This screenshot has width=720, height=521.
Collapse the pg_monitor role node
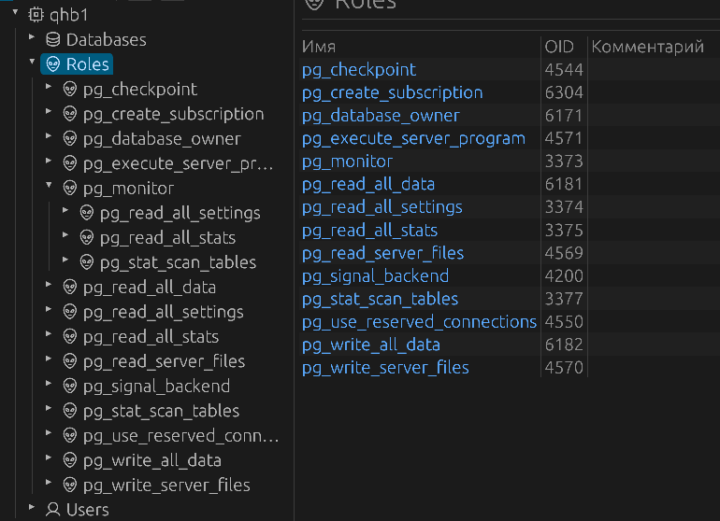49,188
